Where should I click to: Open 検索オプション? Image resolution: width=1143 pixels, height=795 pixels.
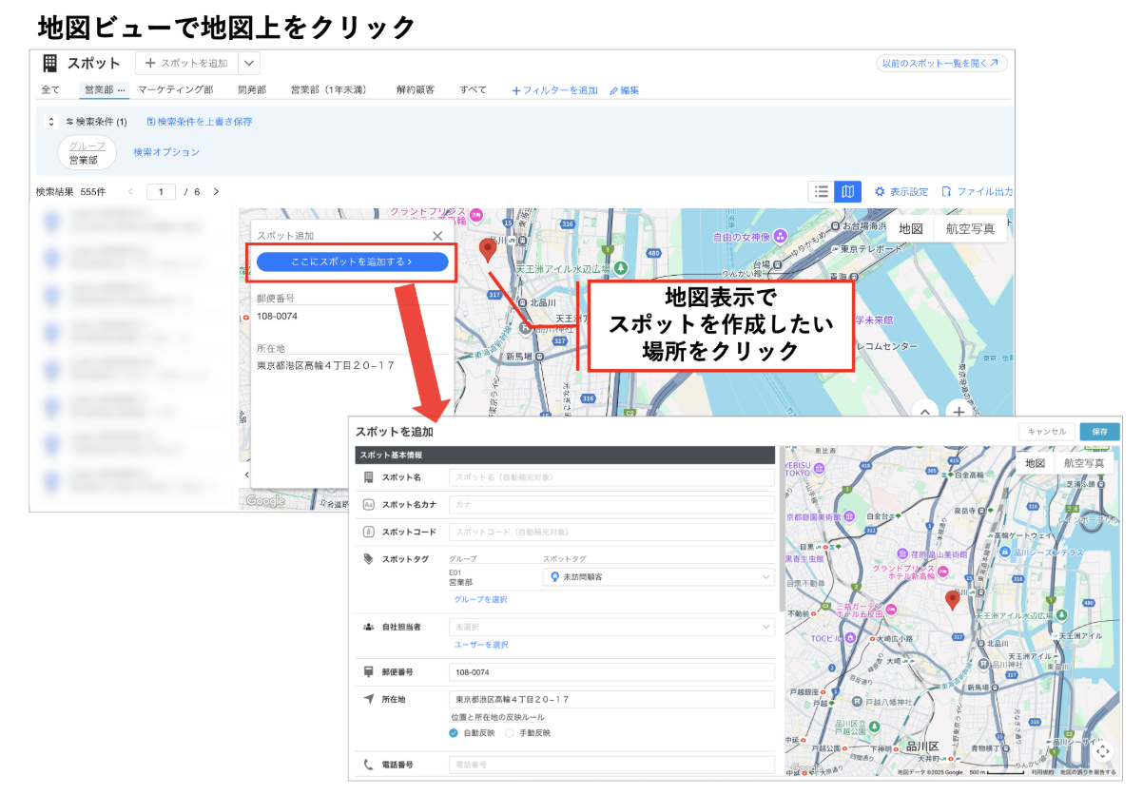pyautogui.click(x=166, y=152)
